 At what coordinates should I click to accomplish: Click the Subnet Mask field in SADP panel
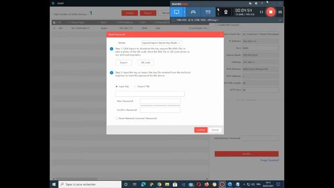click(260, 55)
